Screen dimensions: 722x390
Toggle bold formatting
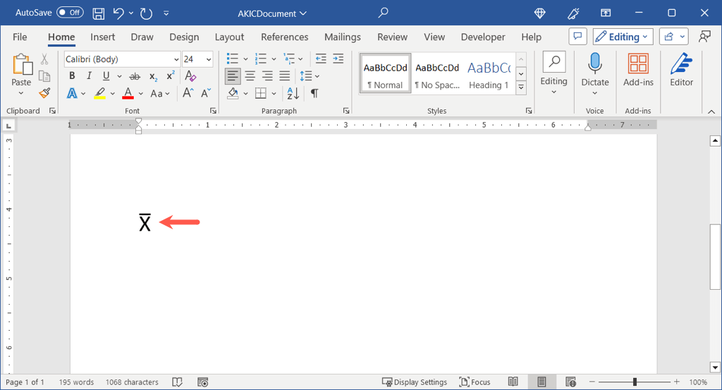point(72,76)
